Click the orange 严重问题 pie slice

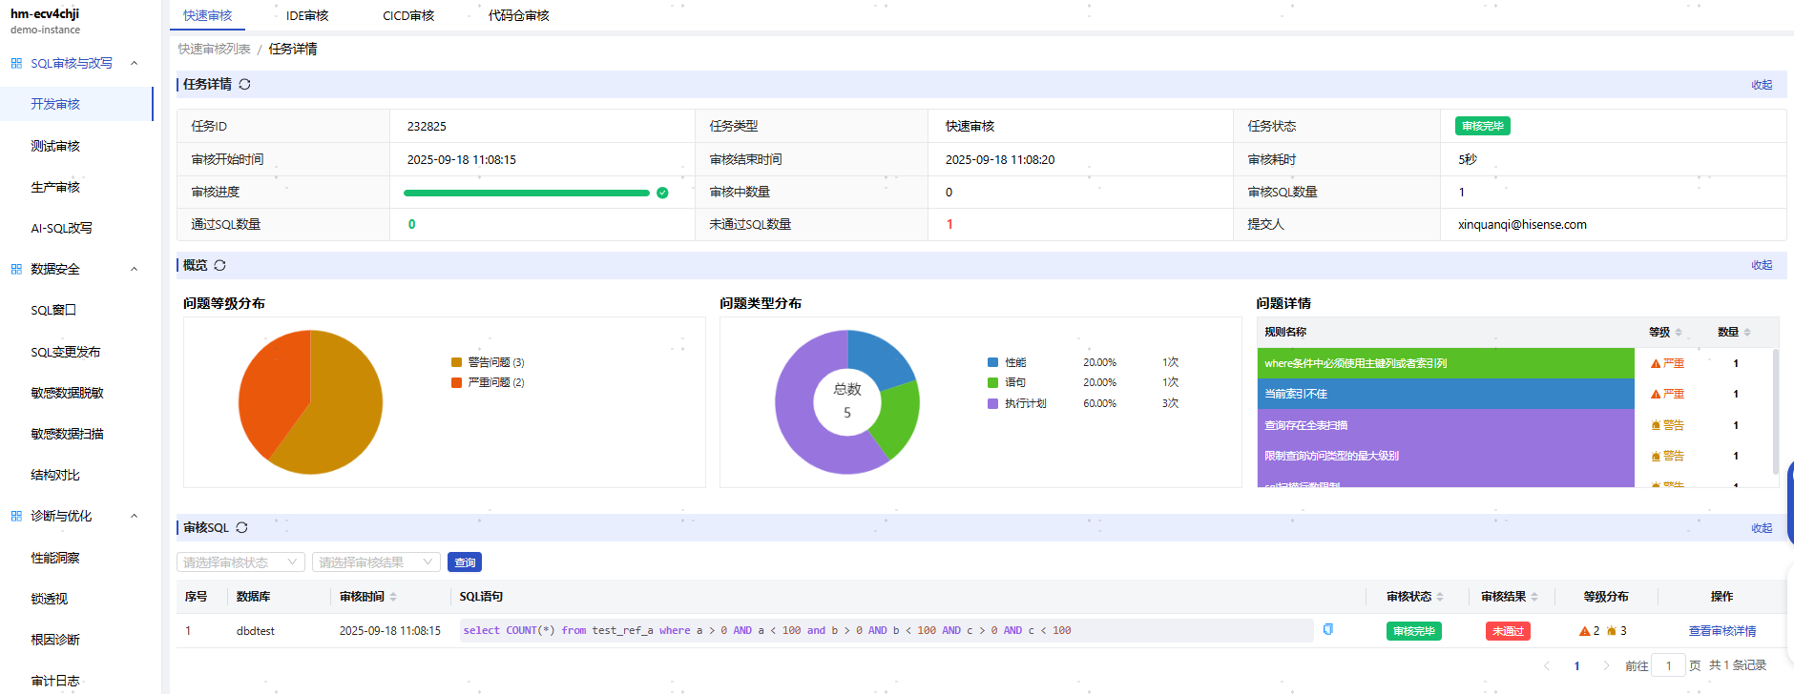point(272,391)
